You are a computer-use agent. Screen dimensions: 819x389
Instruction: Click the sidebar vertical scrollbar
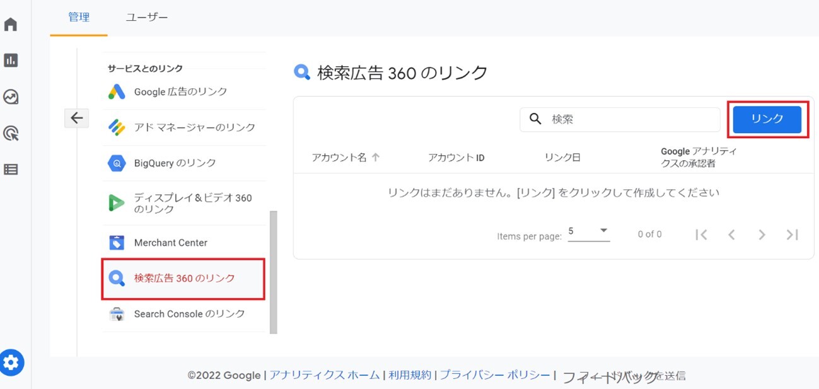click(x=273, y=271)
